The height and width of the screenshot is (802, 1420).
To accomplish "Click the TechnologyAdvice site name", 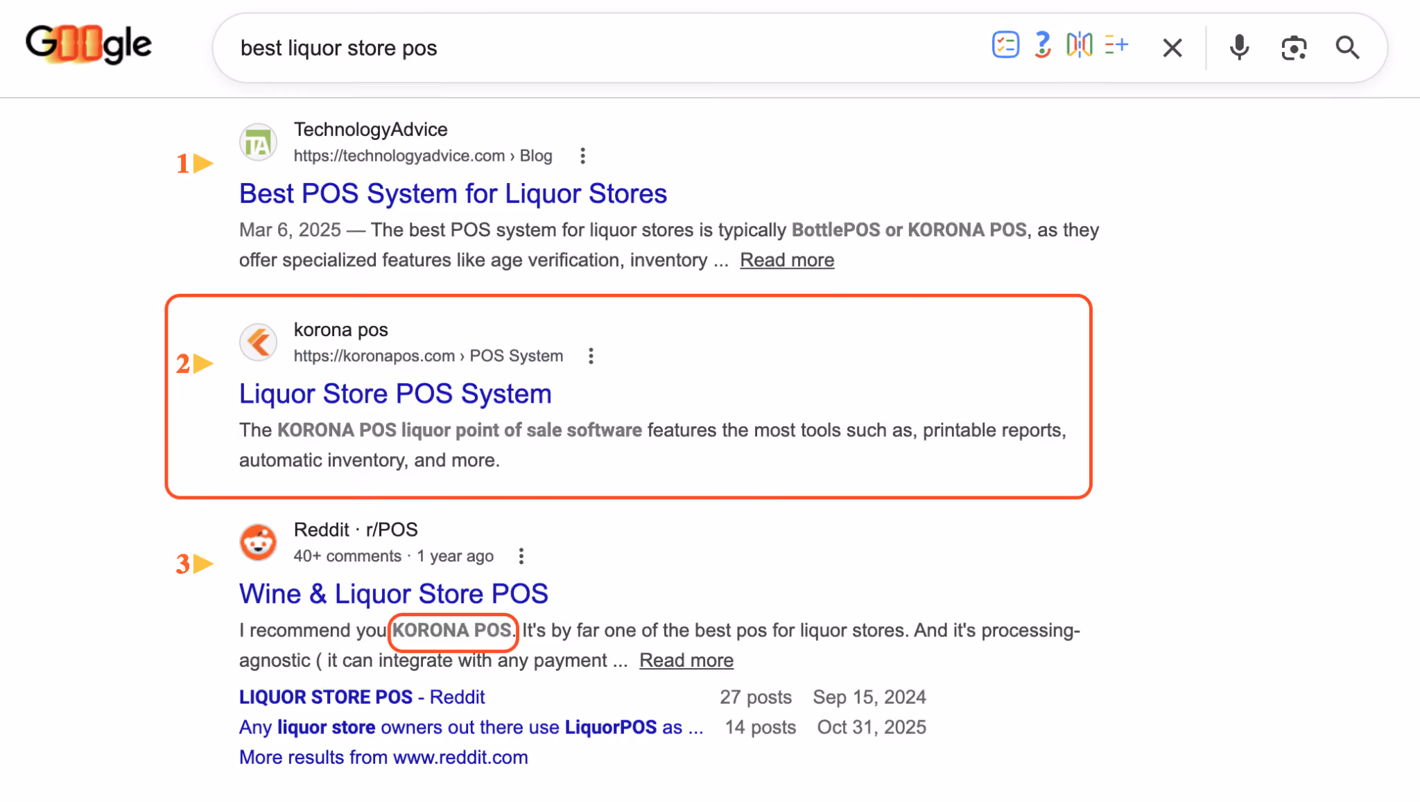I will tap(371, 130).
